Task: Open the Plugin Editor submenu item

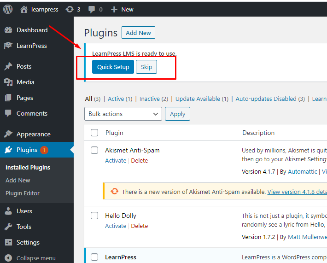Action: click(x=23, y=193)
